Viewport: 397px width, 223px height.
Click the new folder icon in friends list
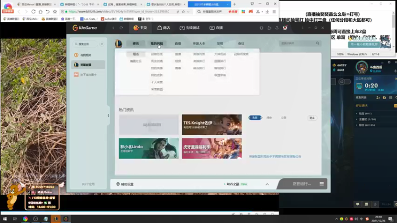[384, 98]
